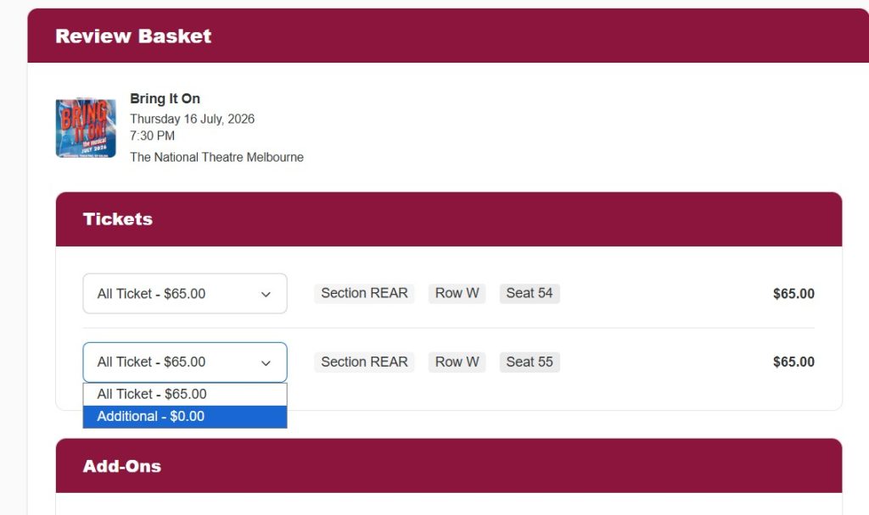Collapse the Seat 55 ticket type dropdown
The image size is (869, 515).
(185, 363)
